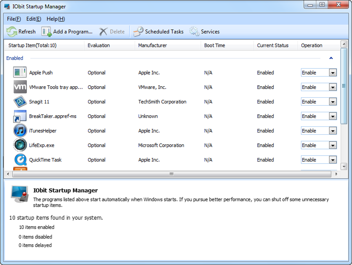Select the LifeExp.exe camera icon
The image size is (352, 265).
click(x=20, y=145)
